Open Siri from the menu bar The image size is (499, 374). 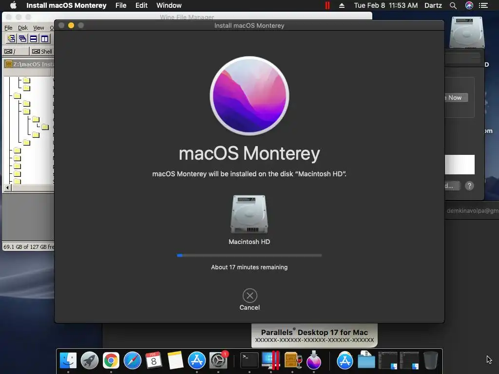(x=469, y=5)
